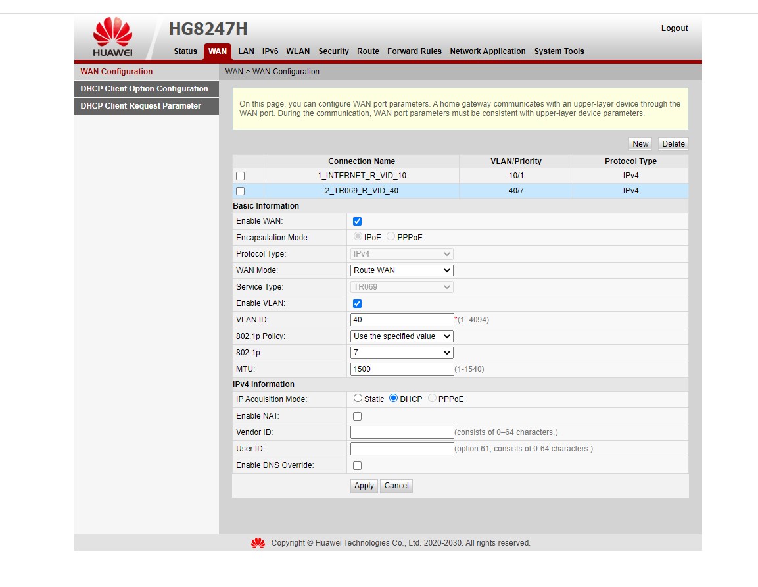Open the Service Type dropdown
The height and width of the screenshot is (587, 758).
pos(402,287)
